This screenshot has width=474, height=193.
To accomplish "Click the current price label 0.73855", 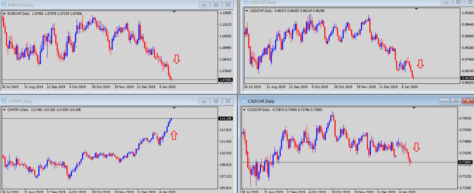I will (465, 162).
